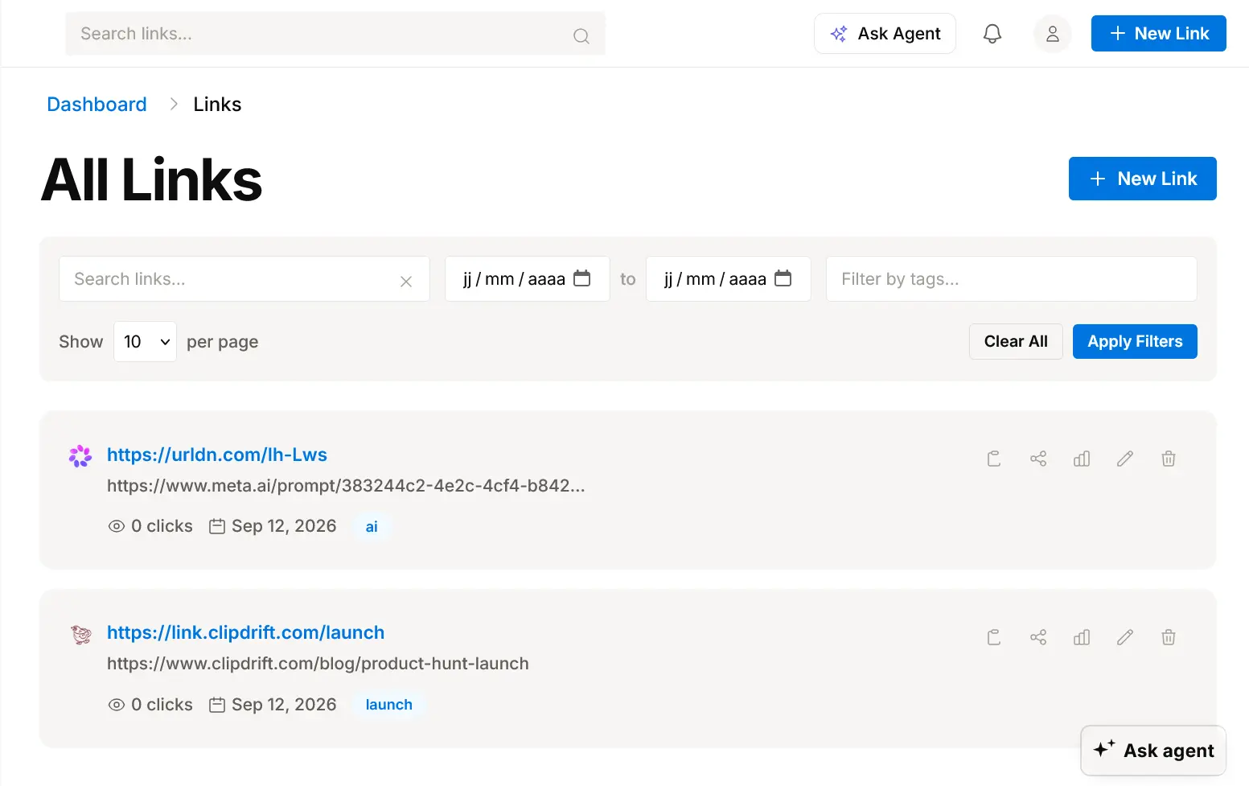1249x786 pixels.
Task: Open notifications bell
Action: (x=992, y=34)
